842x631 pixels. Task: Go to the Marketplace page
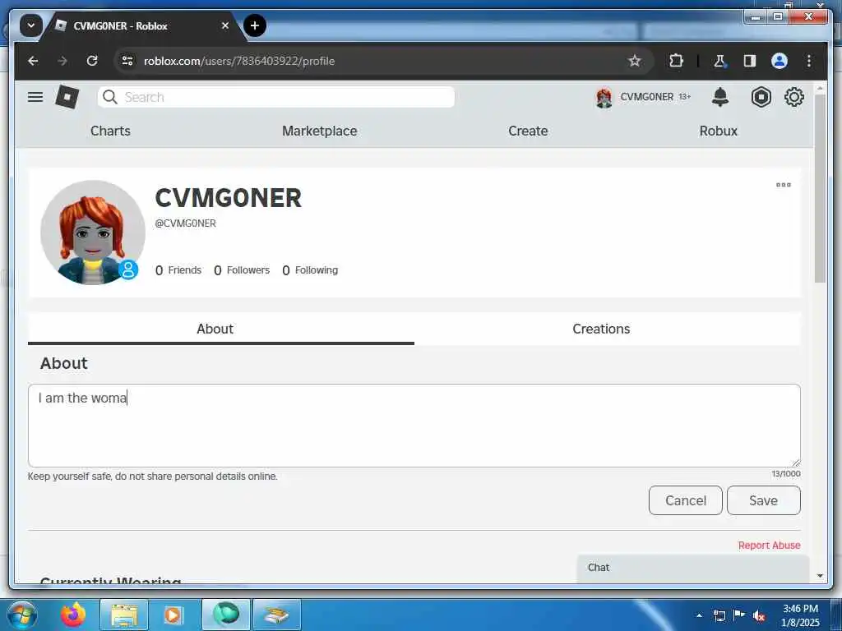(x=320, y=131)
